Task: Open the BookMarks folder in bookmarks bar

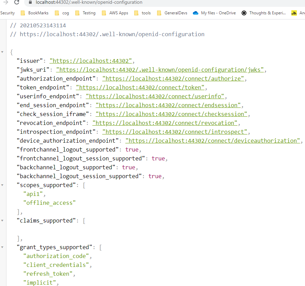Action: pyautogui.click(x=35, y=13)
